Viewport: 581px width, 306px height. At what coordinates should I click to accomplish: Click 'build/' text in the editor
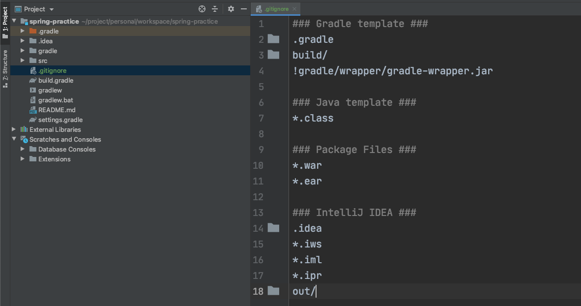310,55
